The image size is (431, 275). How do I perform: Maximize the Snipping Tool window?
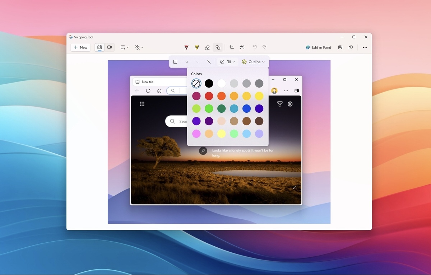354,37
